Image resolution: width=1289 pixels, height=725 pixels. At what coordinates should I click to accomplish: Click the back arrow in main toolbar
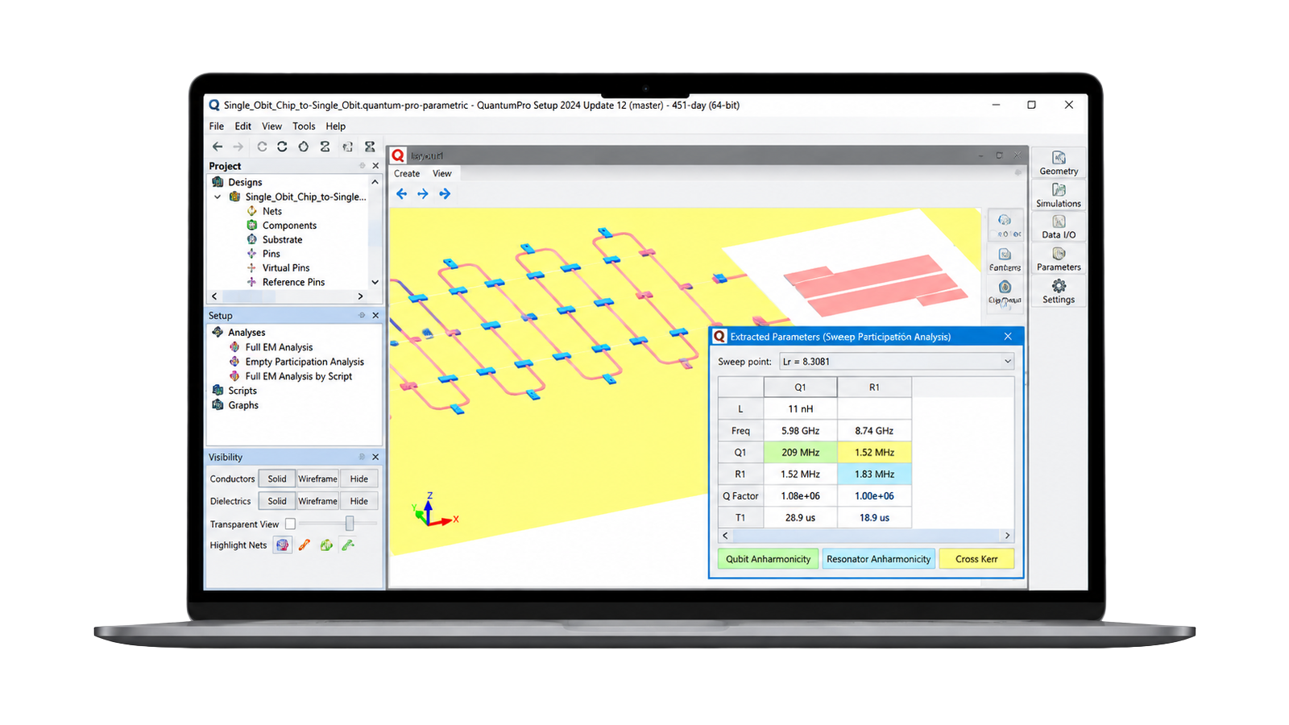218,147
